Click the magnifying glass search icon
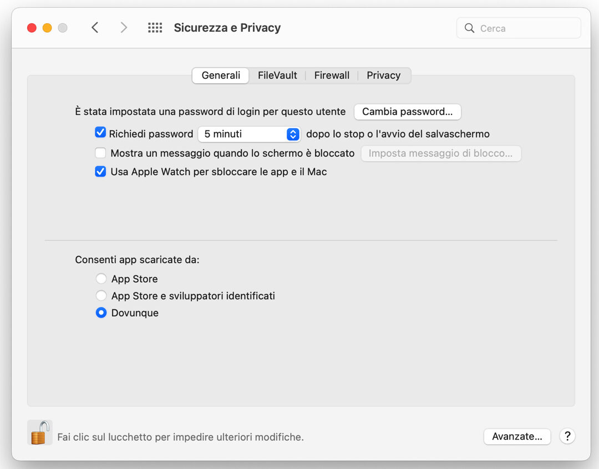This screenshot has height=469, width=599. tap(469, 28)
